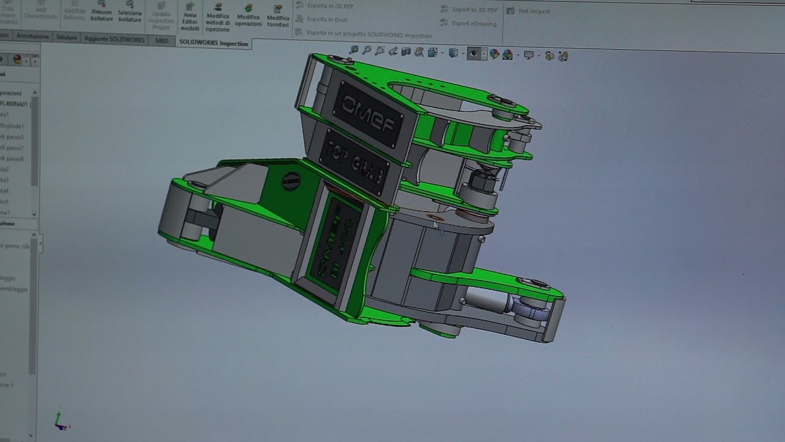Open the View Orientation icon
The image size is (785, 442).
click(x=432, y=53)
